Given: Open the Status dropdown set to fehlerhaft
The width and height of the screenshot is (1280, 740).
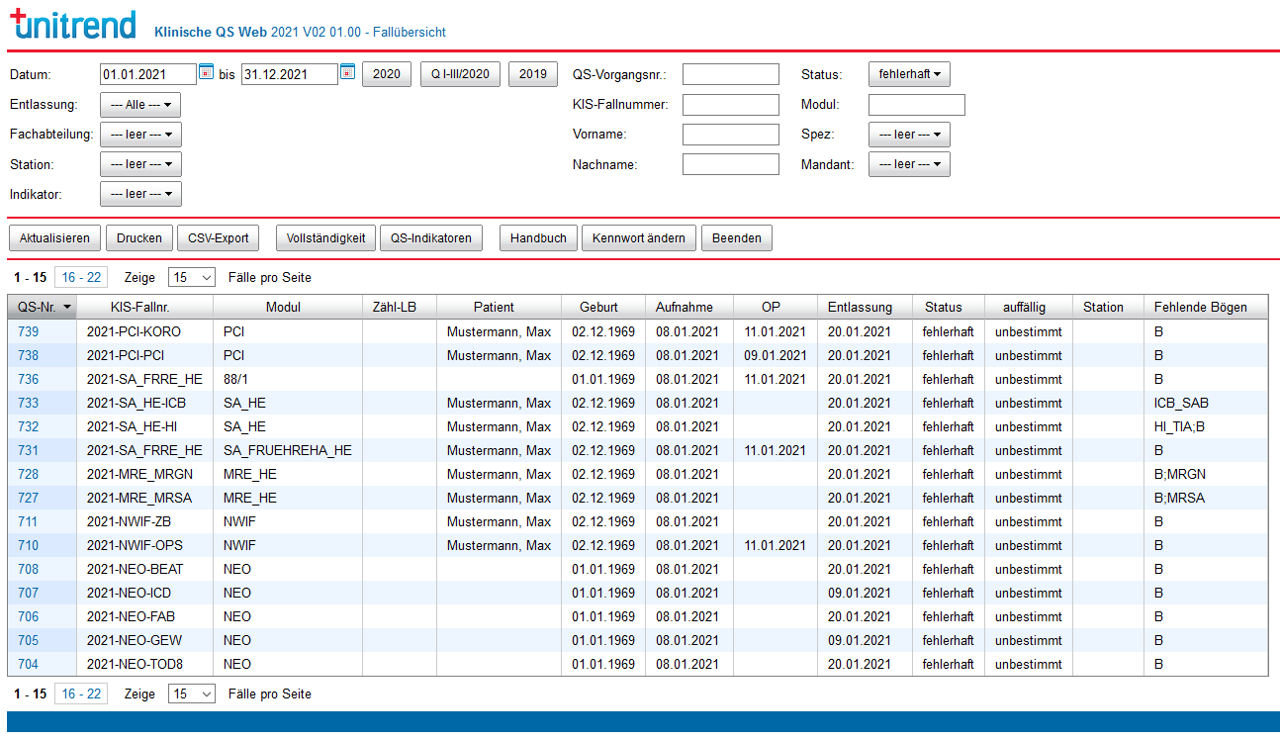Looking at the screenshot, I should point(909,74).
